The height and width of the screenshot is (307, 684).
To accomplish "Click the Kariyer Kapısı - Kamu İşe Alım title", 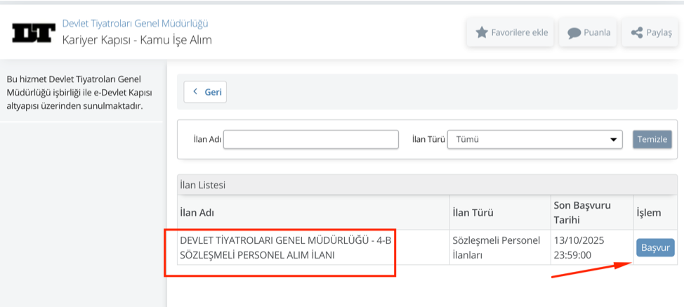I will pyautogui.click(x=137, y=40).
